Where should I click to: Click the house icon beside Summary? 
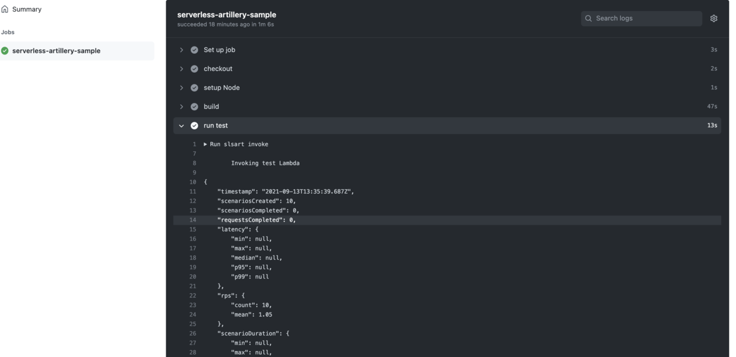5,9
